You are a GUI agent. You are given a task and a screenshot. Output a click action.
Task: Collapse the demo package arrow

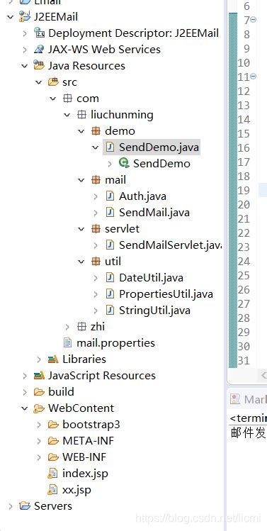pyautogui.click(x=81, y=131)
